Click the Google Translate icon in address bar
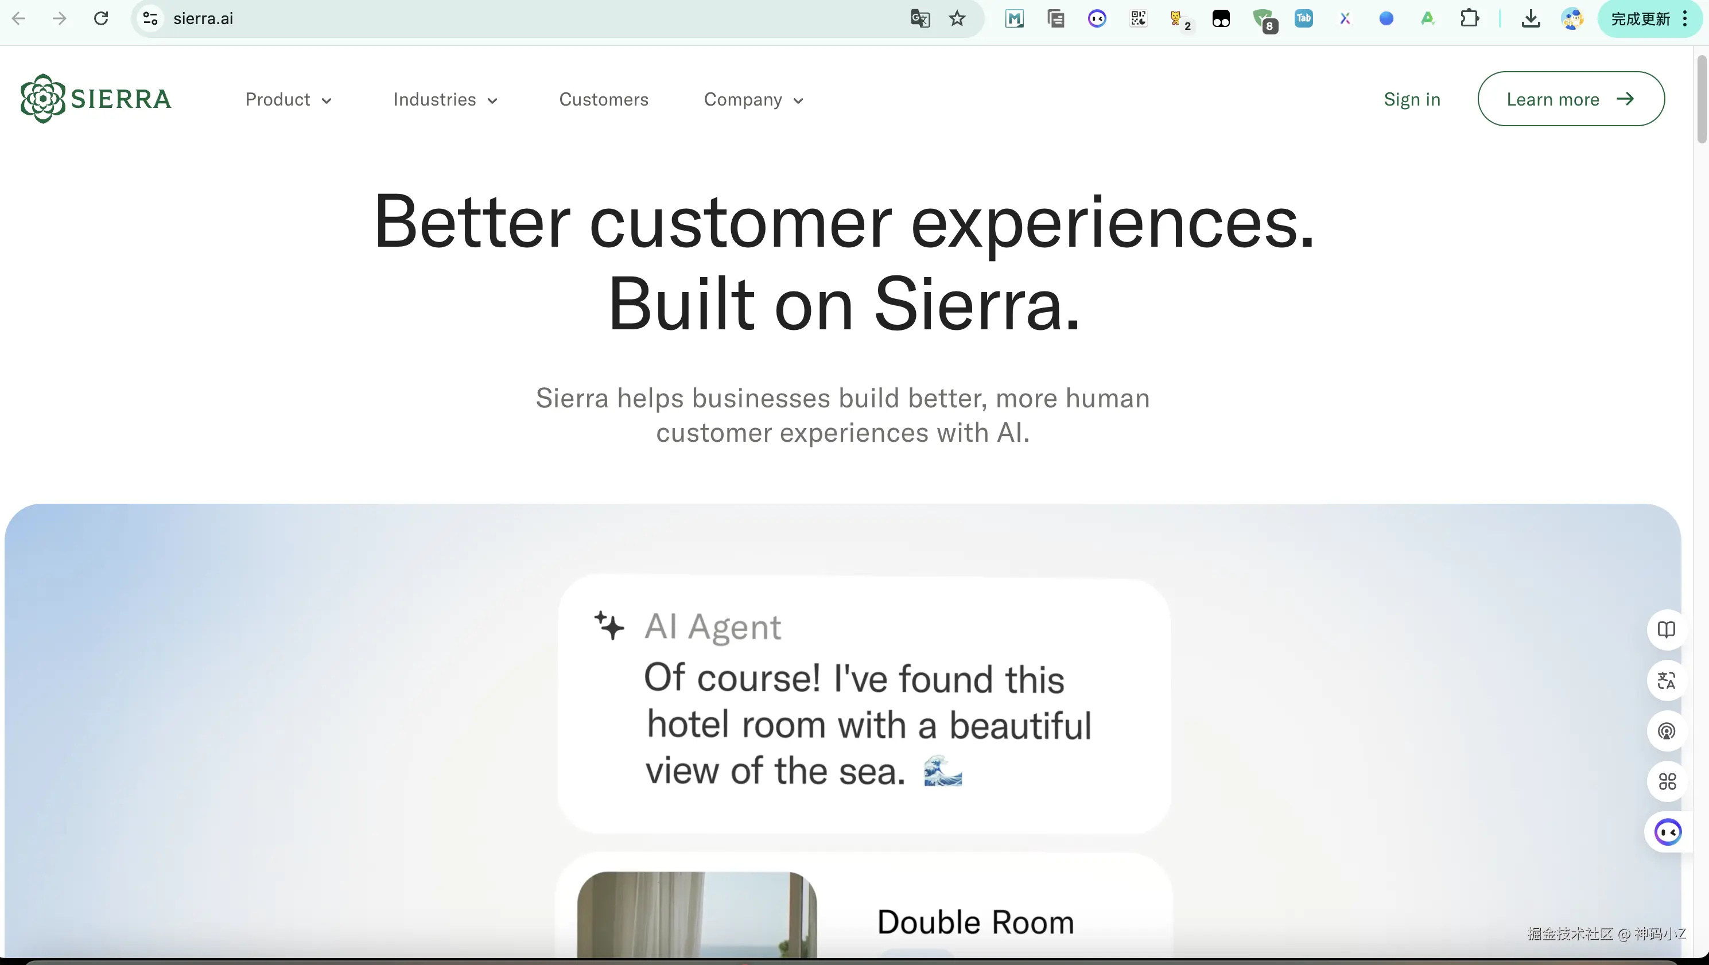1709x965 pixels. tap(919, 18)
